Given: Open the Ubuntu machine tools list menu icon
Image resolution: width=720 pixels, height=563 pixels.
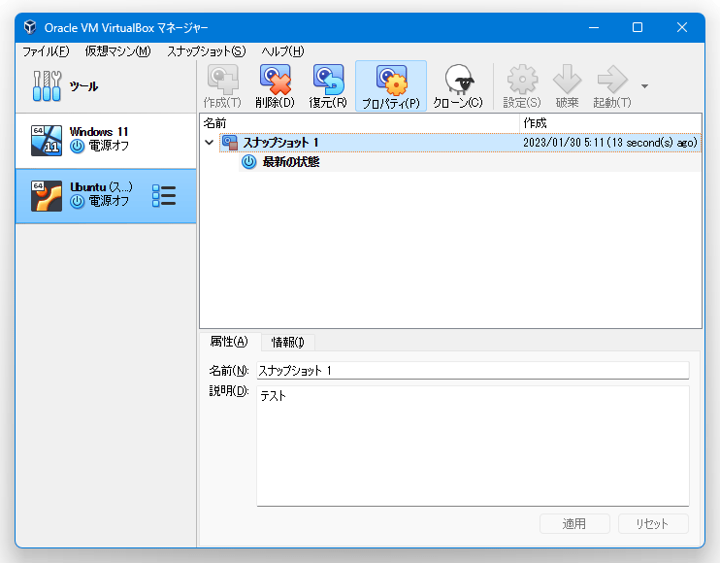Looking at the screenshot, I should 164,196.
